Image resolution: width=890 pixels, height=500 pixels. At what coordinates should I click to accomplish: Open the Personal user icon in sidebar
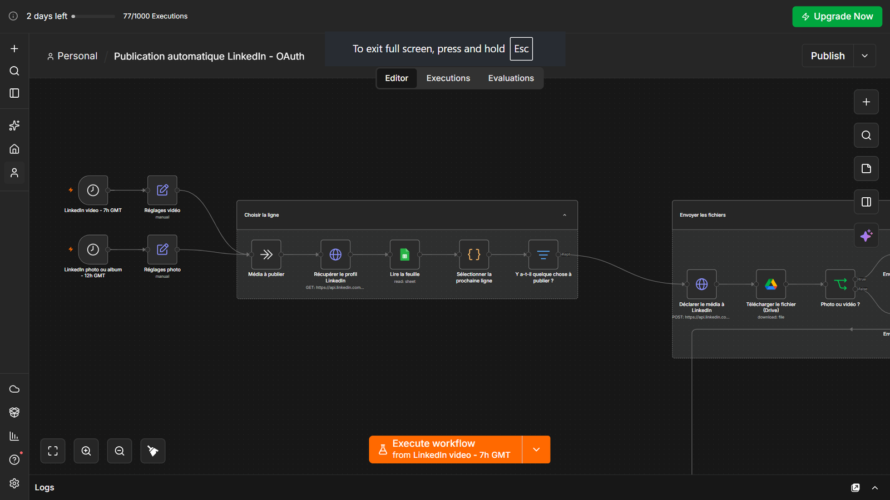point(14,173)
